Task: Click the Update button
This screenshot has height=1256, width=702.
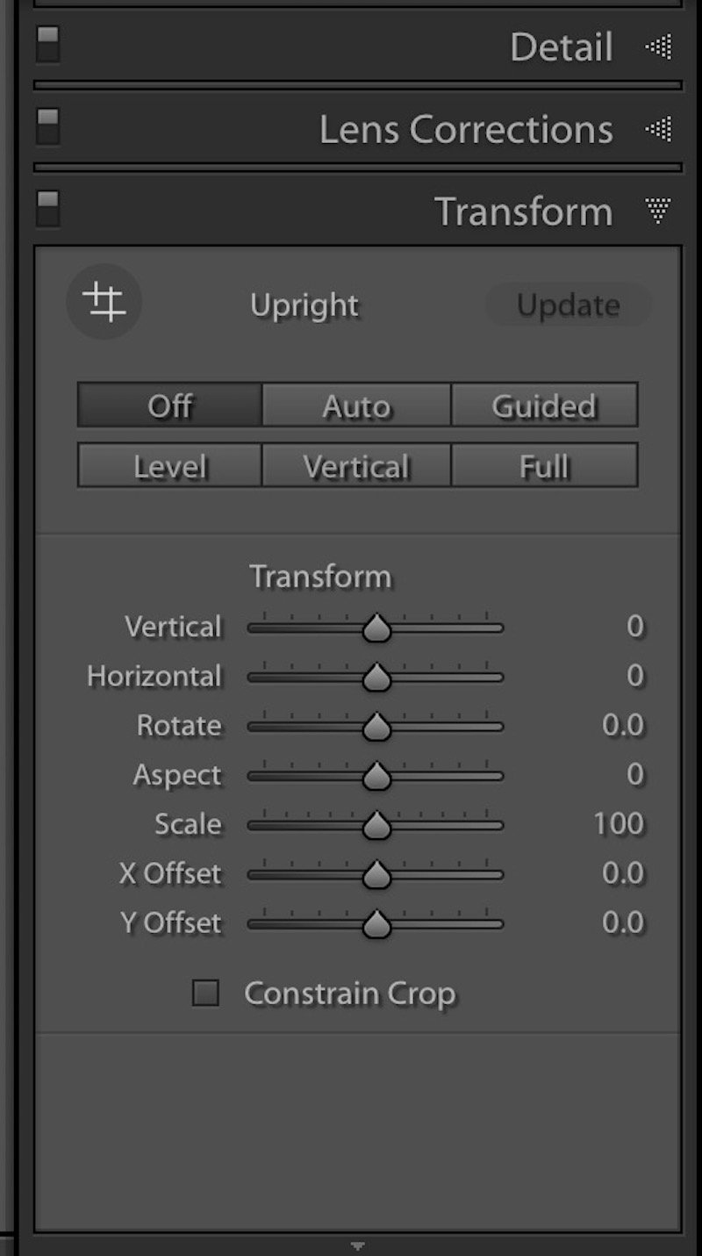Action: [x=569, y=305]
